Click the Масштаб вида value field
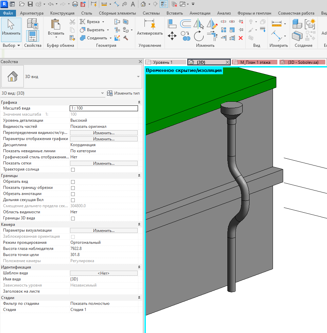The width and height of the screenshot is (327, 333). (104, 108)
